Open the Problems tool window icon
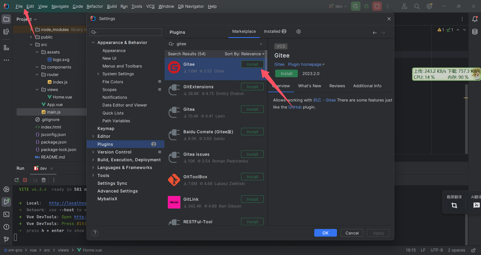This screenshot has height=255, width=481. tap(7, 227)
